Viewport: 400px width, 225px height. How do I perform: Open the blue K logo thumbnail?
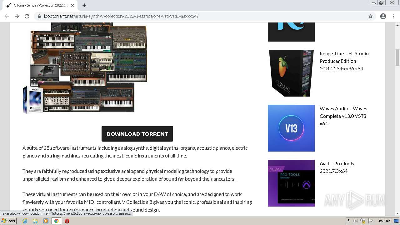click(x=291, y=32)
